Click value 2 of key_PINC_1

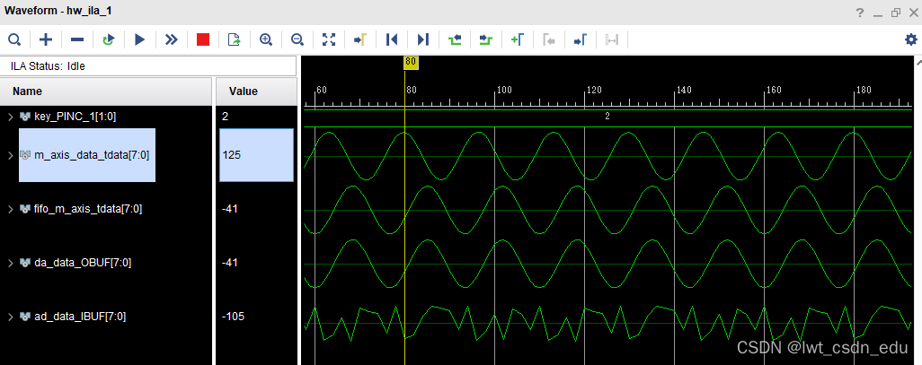pos(225,117)
